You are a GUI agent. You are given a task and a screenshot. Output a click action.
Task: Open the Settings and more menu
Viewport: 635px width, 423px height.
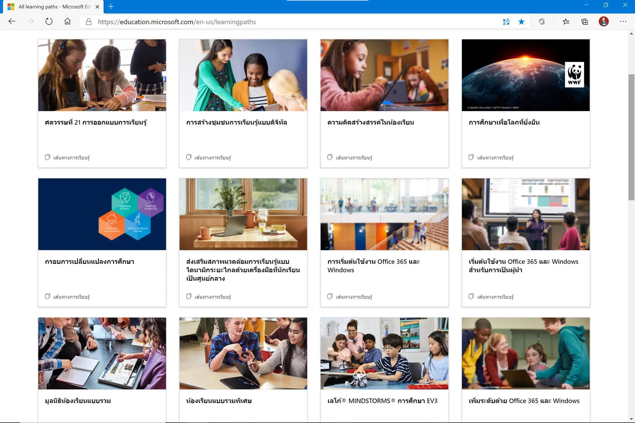pos(623,21)
